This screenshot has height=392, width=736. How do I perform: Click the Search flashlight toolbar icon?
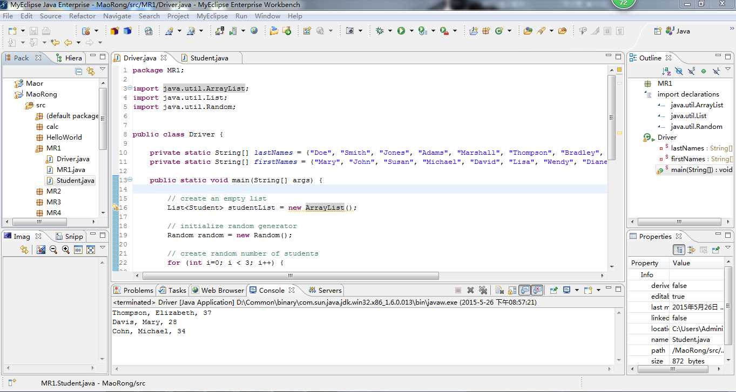541,31
